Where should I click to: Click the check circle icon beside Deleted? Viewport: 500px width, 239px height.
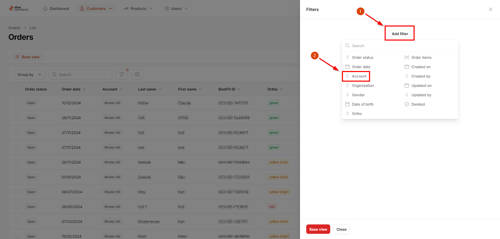tap(407, 104)
